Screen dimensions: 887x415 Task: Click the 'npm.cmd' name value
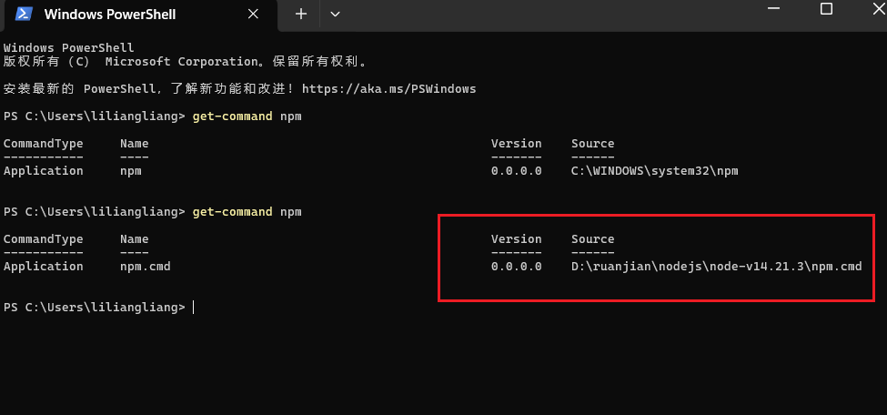(145, 266)
